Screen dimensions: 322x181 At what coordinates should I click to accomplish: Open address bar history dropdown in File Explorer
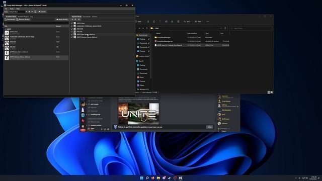click(221, 28)
